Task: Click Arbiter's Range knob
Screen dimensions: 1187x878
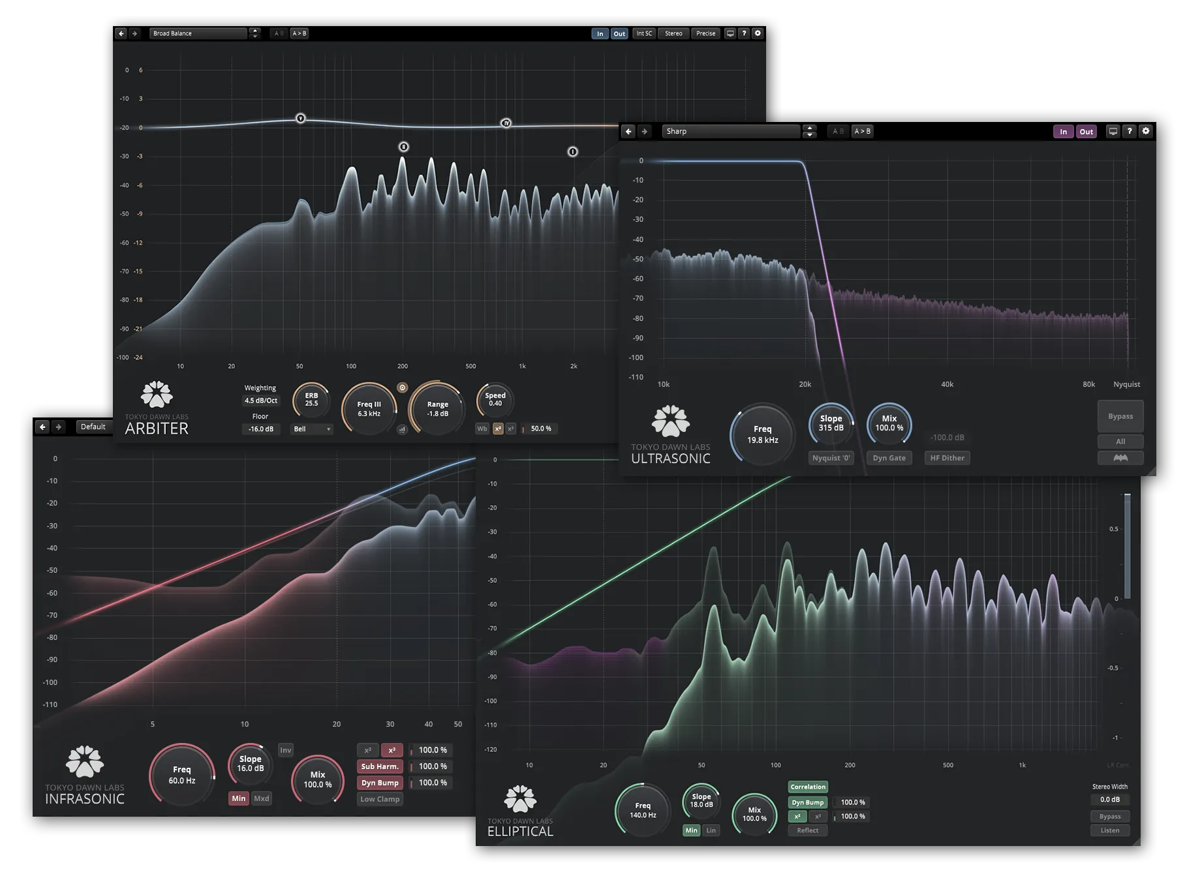Action: (x=438, y=409)
